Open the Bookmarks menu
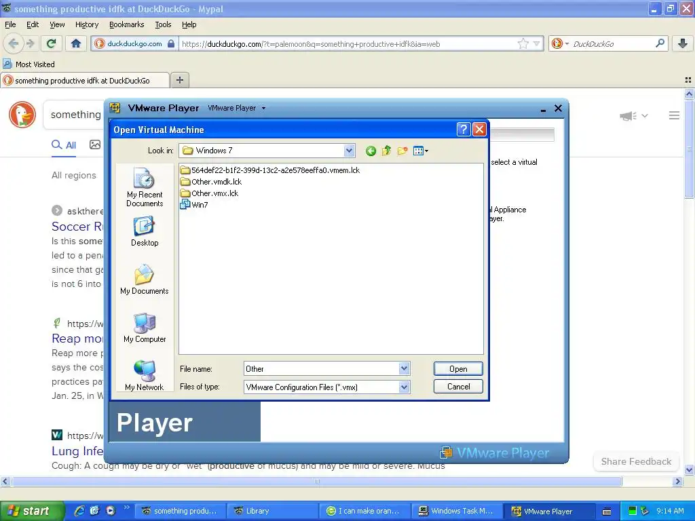 (x=126, y=25)
